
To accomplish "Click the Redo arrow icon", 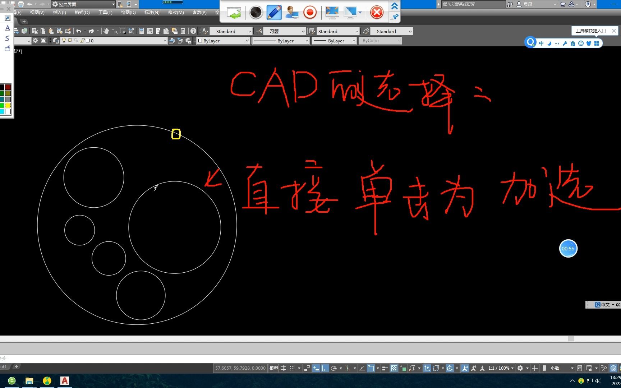I will coord(91,31).
